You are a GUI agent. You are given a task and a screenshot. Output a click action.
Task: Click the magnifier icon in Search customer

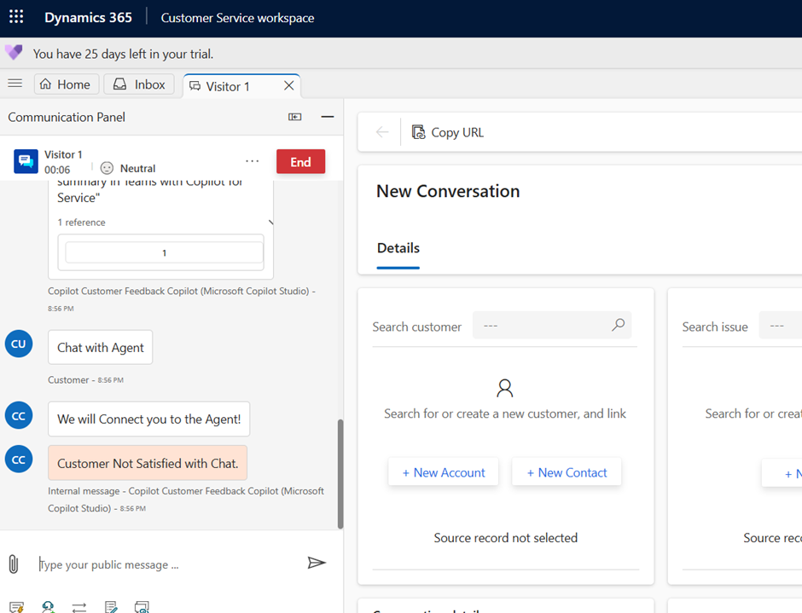click(x=619, y=325)
